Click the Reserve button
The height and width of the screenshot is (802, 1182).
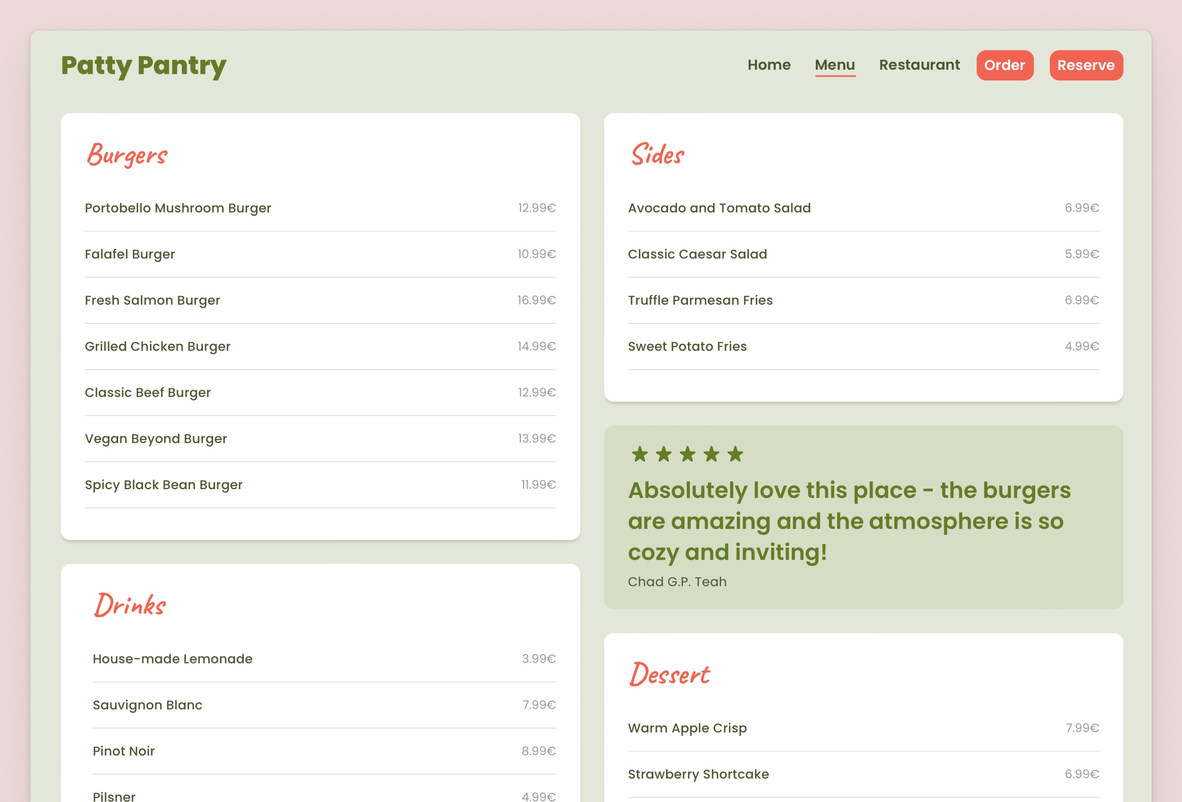tap(1086, 65)
